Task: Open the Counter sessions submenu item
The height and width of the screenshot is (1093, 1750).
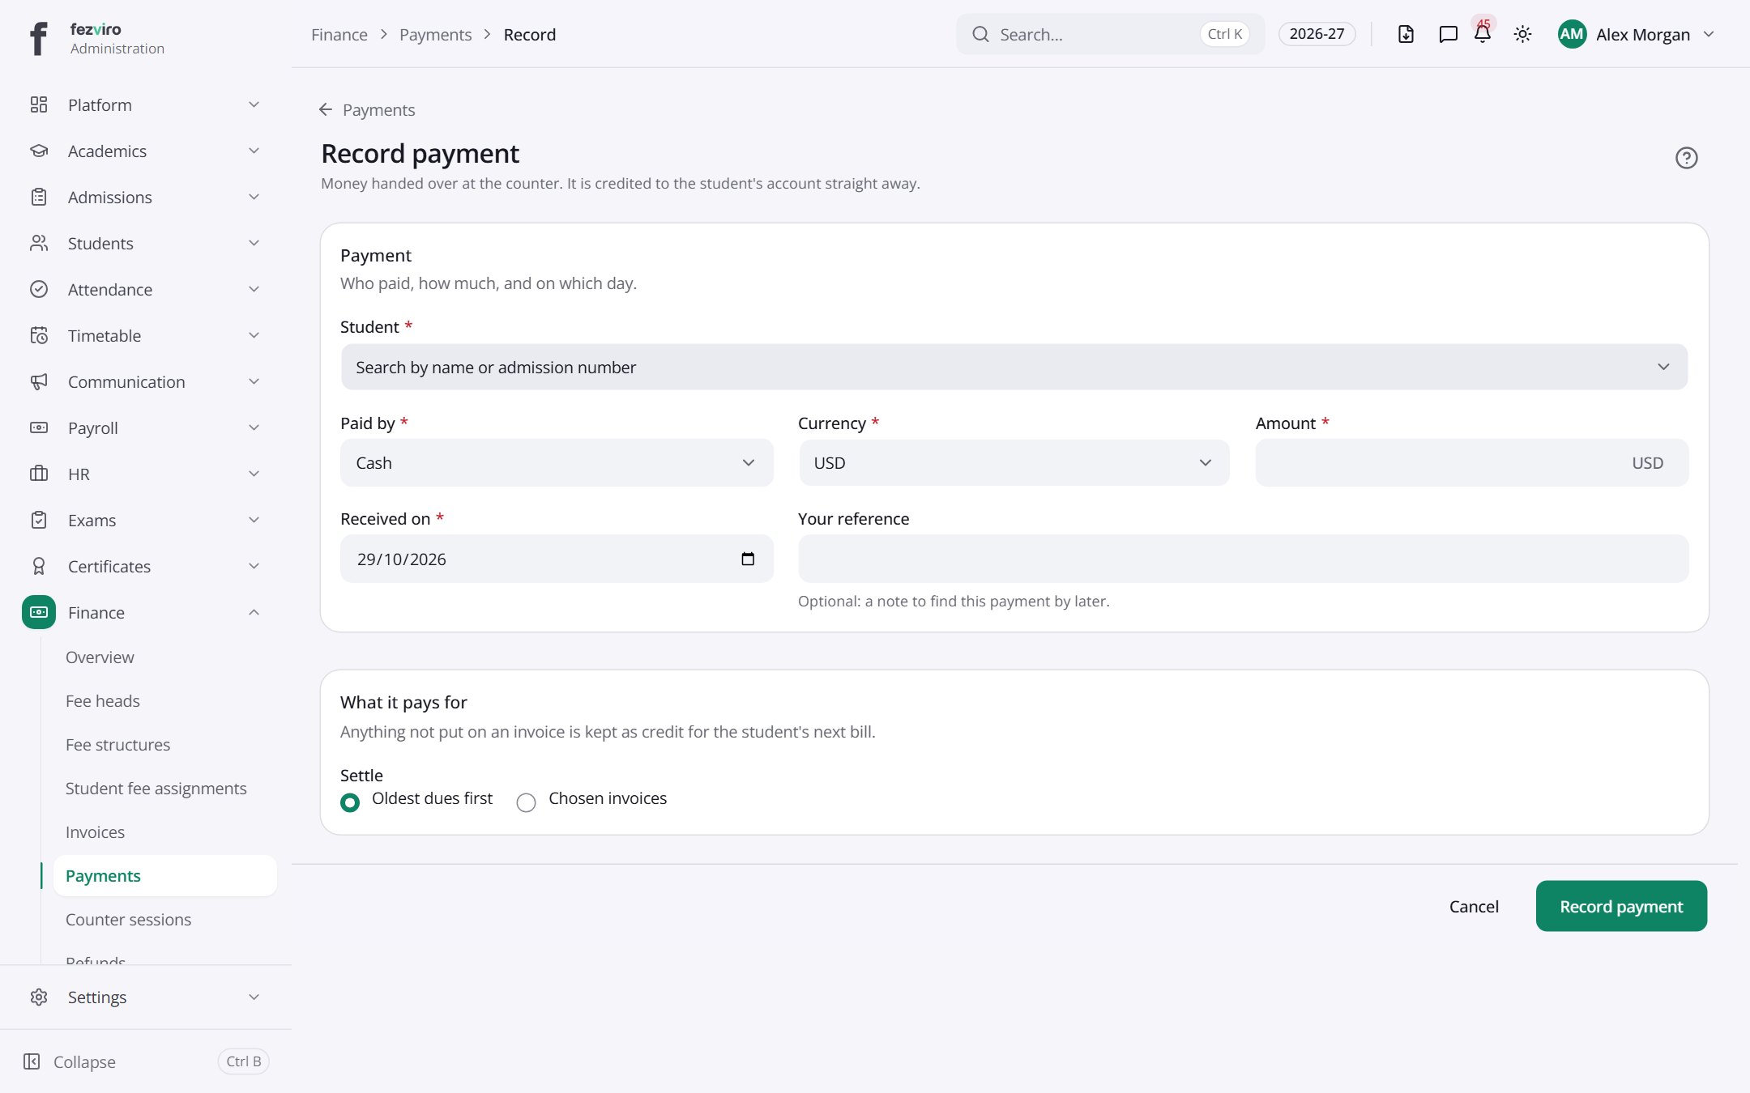Action: (x=129, y=920)
